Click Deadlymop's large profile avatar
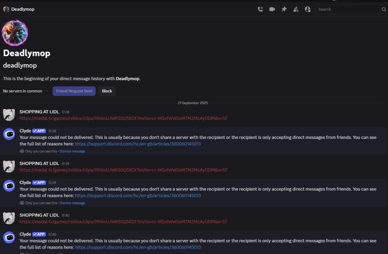Viewport: 388px width, 254px height. click(x=15, y=33)
